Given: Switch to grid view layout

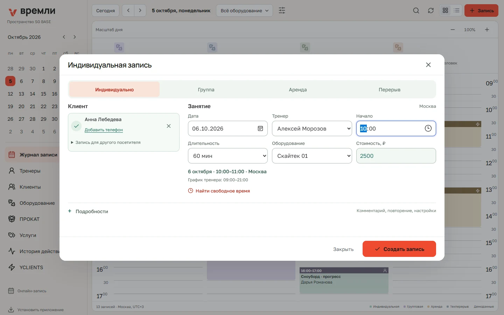Looking at the screenshot, I should 445,10.
